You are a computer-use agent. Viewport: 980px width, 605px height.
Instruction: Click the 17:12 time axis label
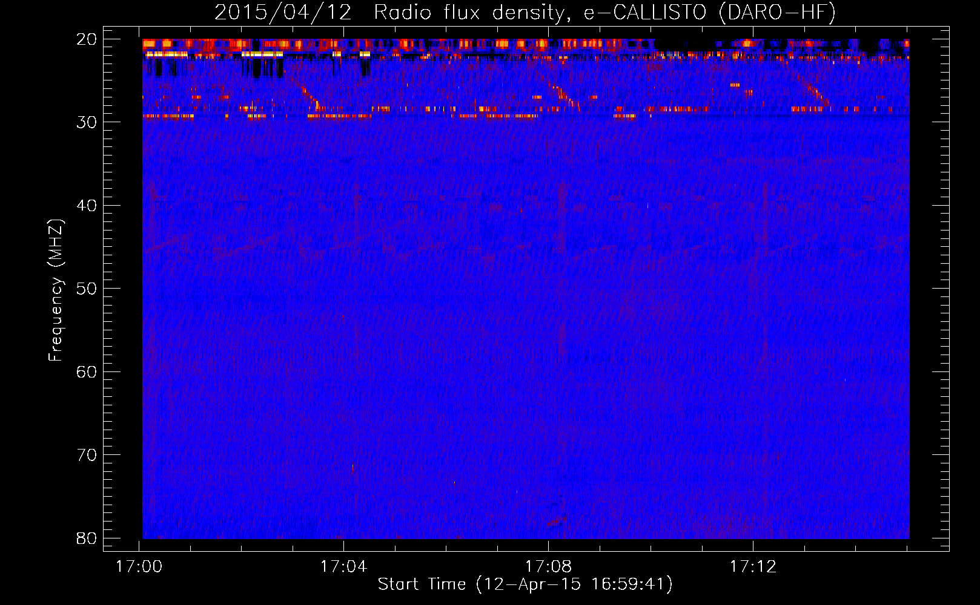pos(753,567)
